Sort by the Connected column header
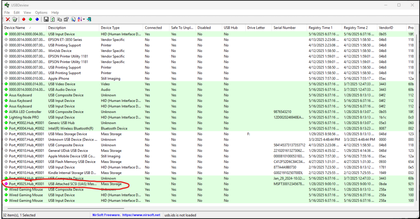The width and height of the screenshot is (420, 219). [x=156, y=28]
